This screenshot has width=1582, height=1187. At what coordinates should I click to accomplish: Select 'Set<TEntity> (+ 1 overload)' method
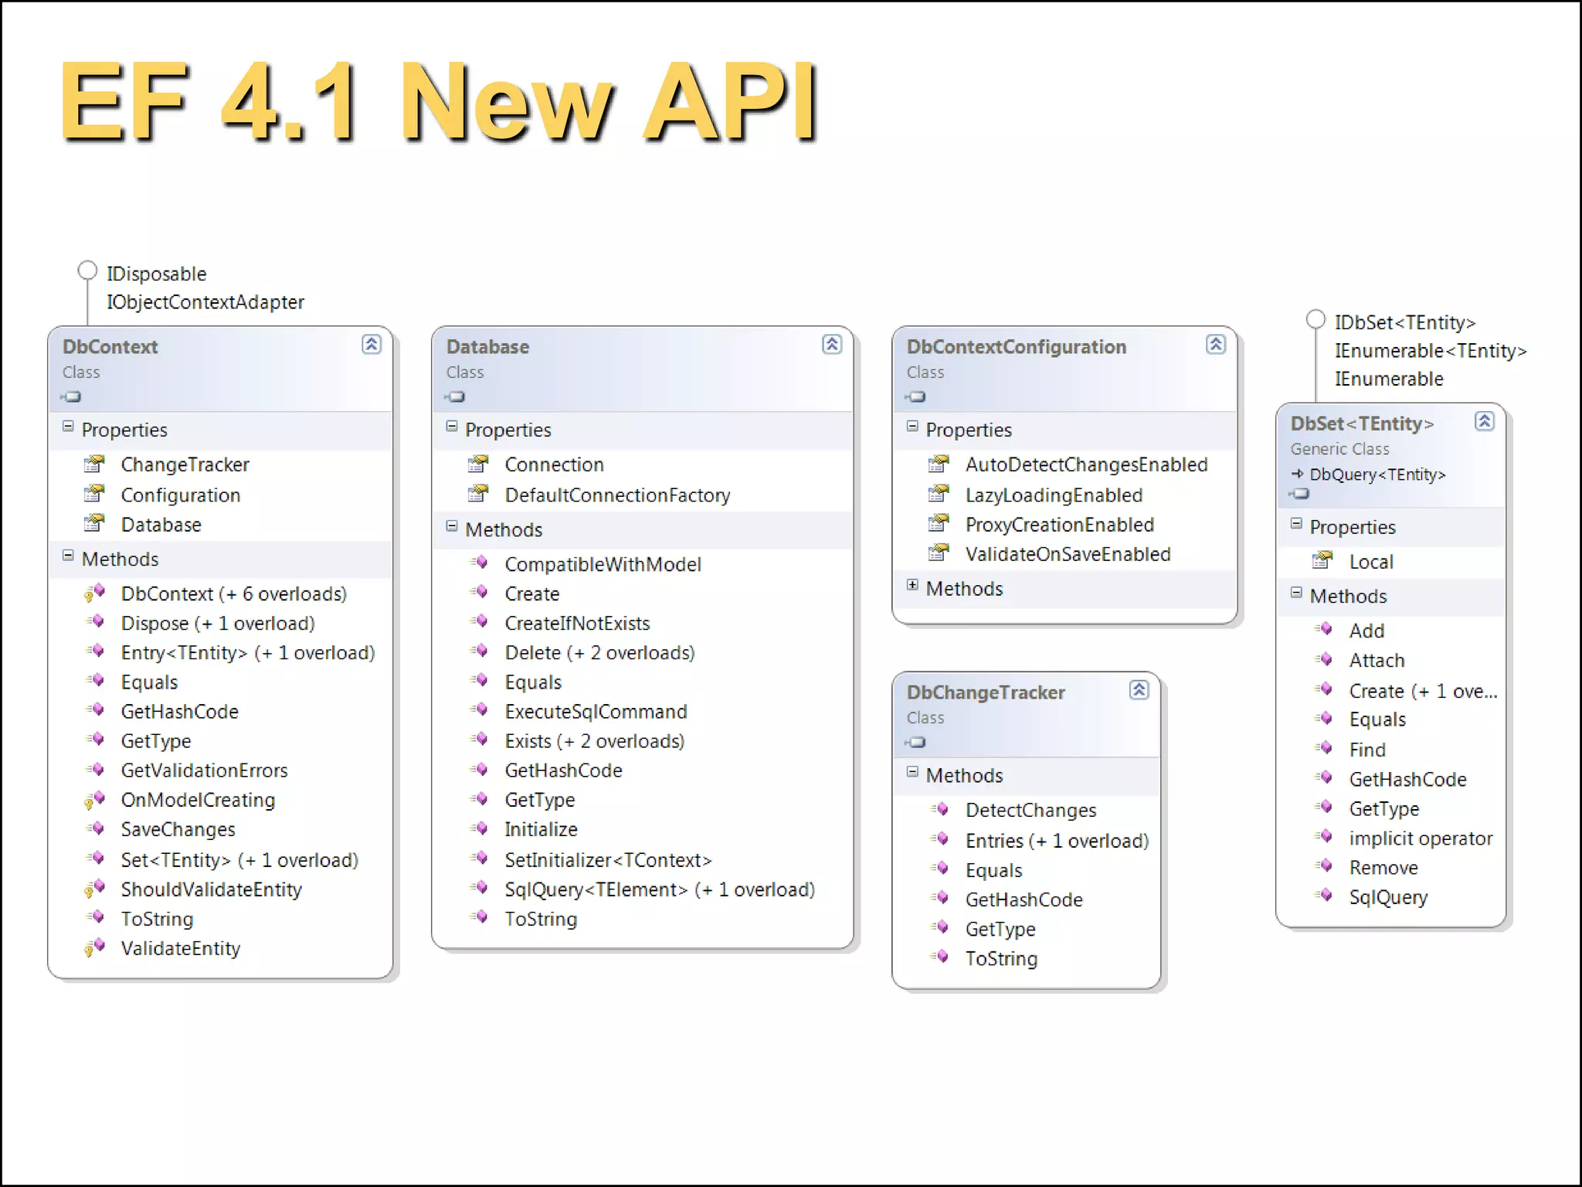click(x=239, y=860)
